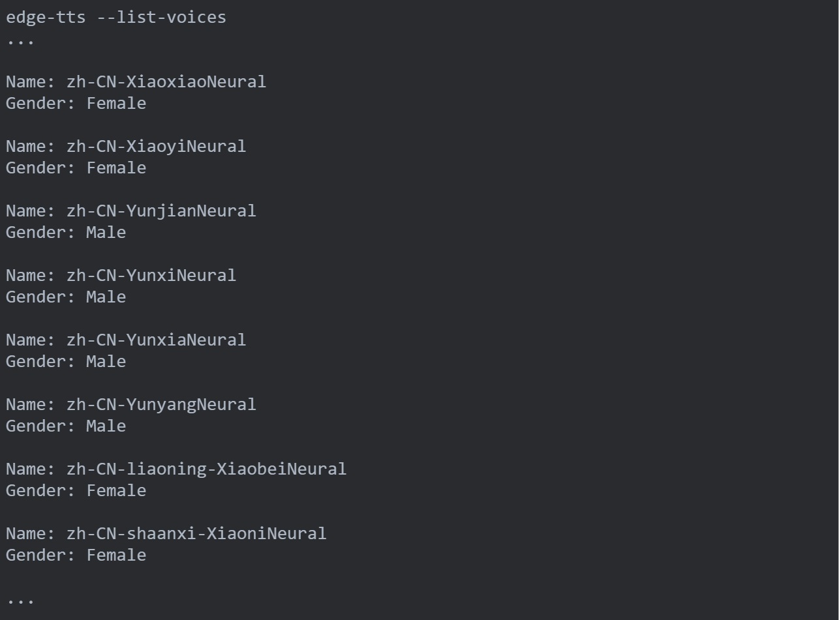Click Gender: Male under YunjianNeural
Screen dimensions: 839x620
[x=66, y=232]
